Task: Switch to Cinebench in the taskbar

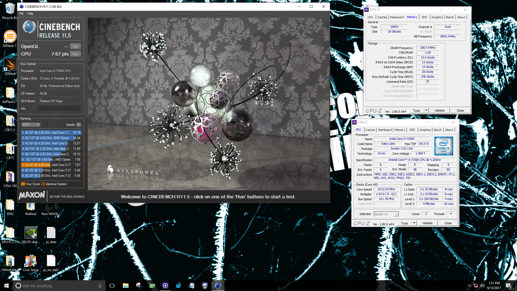Action: pyautogui.click(x=218, y=286)
